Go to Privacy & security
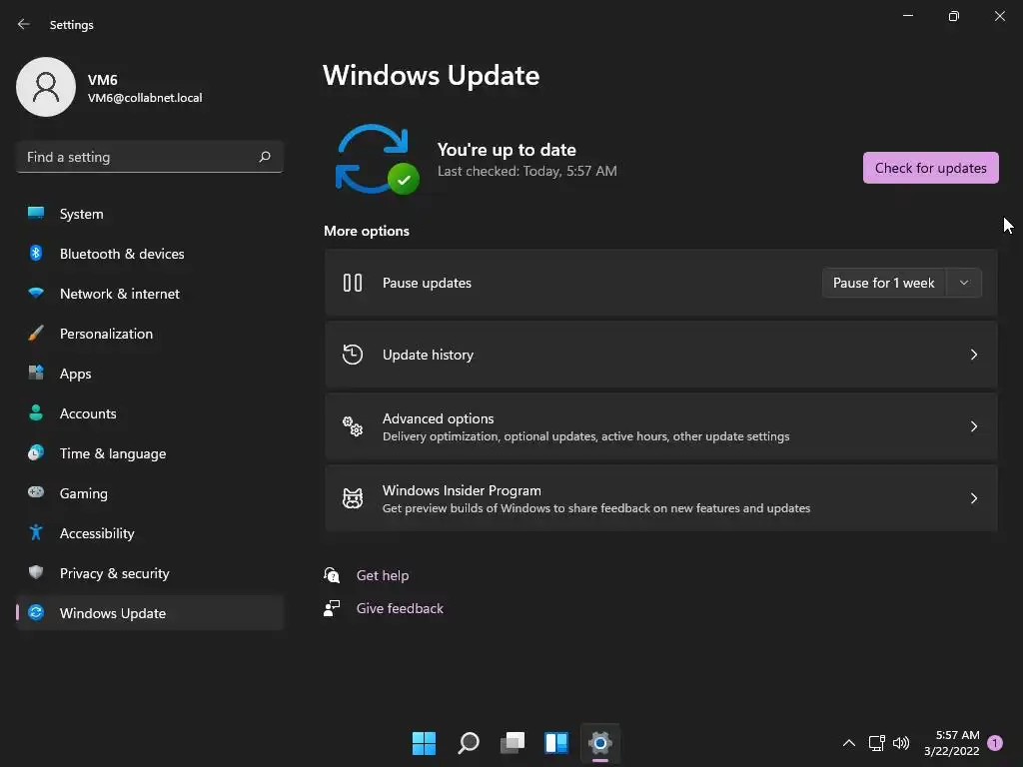1023x767 pixels. point(150,573)
